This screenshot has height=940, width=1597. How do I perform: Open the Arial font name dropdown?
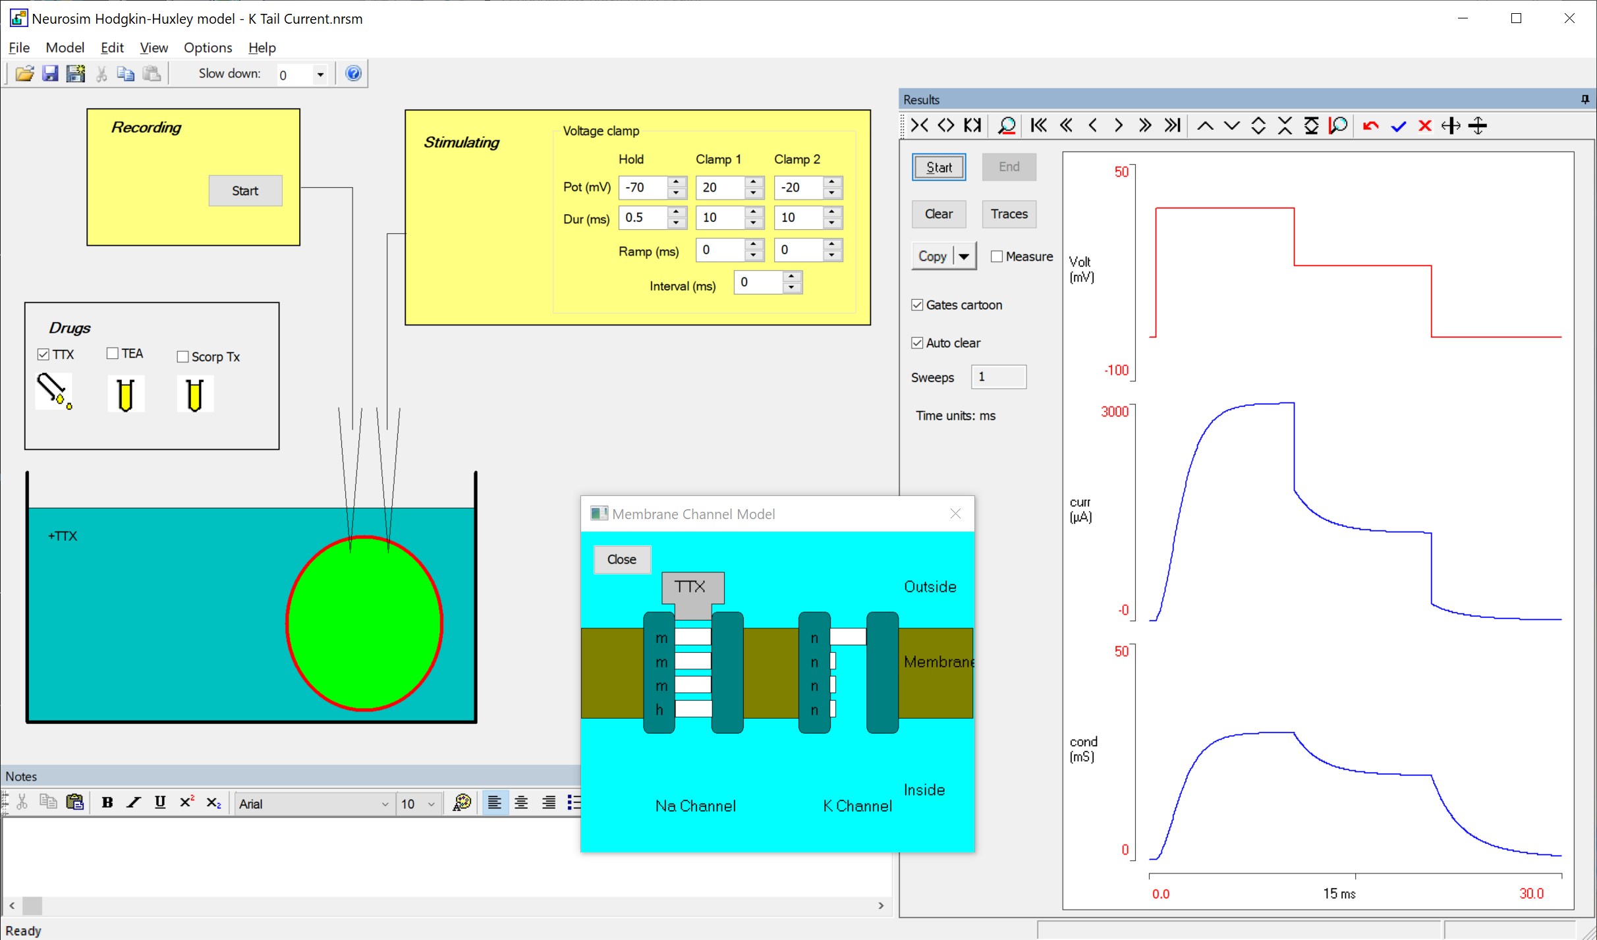tap(385, 804)
